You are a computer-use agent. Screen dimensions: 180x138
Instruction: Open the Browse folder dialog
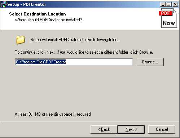(x=150, y=62)
